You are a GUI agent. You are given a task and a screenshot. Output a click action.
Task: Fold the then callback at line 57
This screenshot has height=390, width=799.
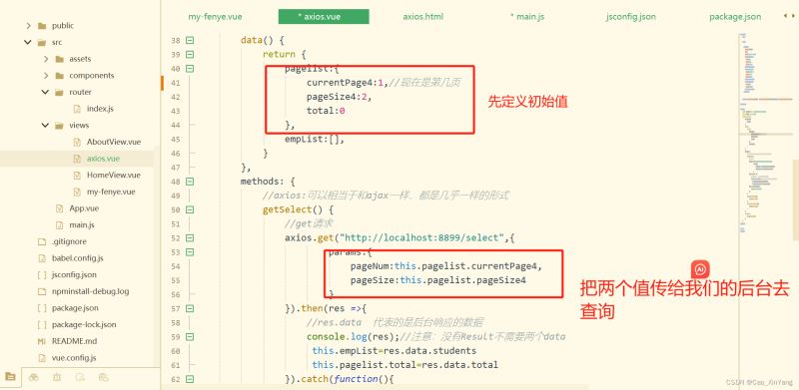point(190,308)
